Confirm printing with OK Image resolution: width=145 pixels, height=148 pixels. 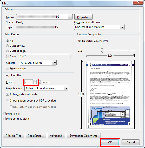110,142
